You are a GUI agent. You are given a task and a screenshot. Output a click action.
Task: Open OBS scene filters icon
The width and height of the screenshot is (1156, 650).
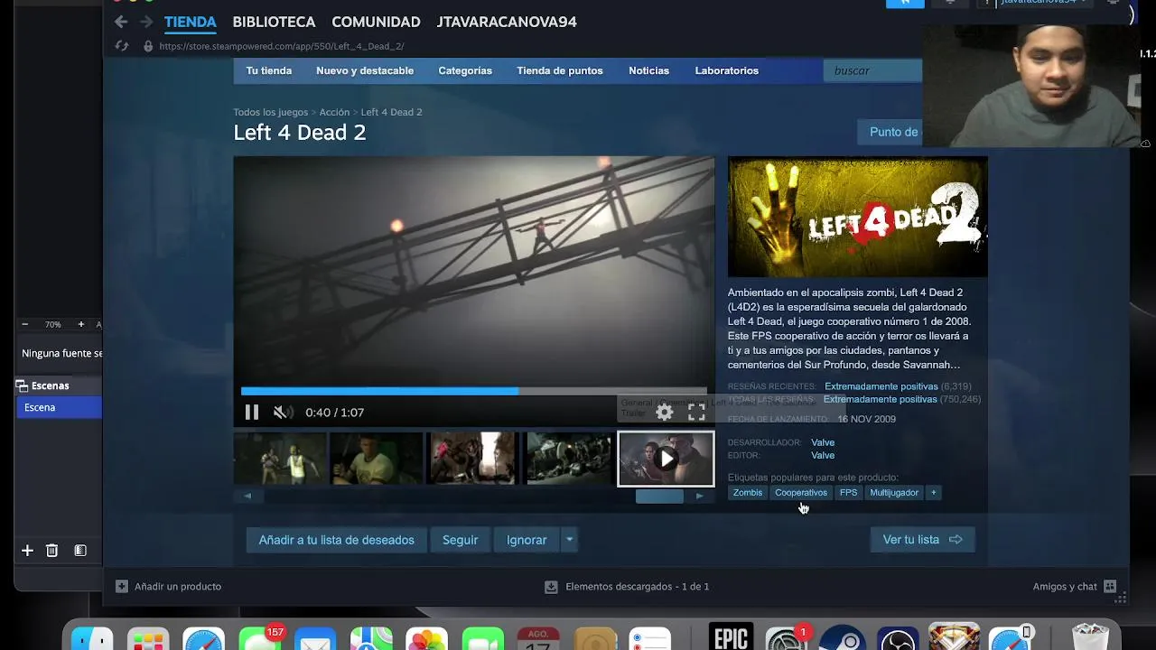[x=80, y=551]
